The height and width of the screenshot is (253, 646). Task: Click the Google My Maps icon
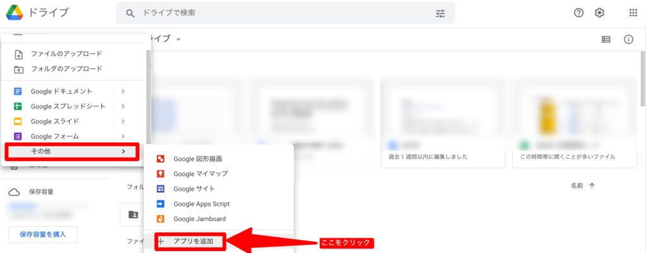(161, 174)
